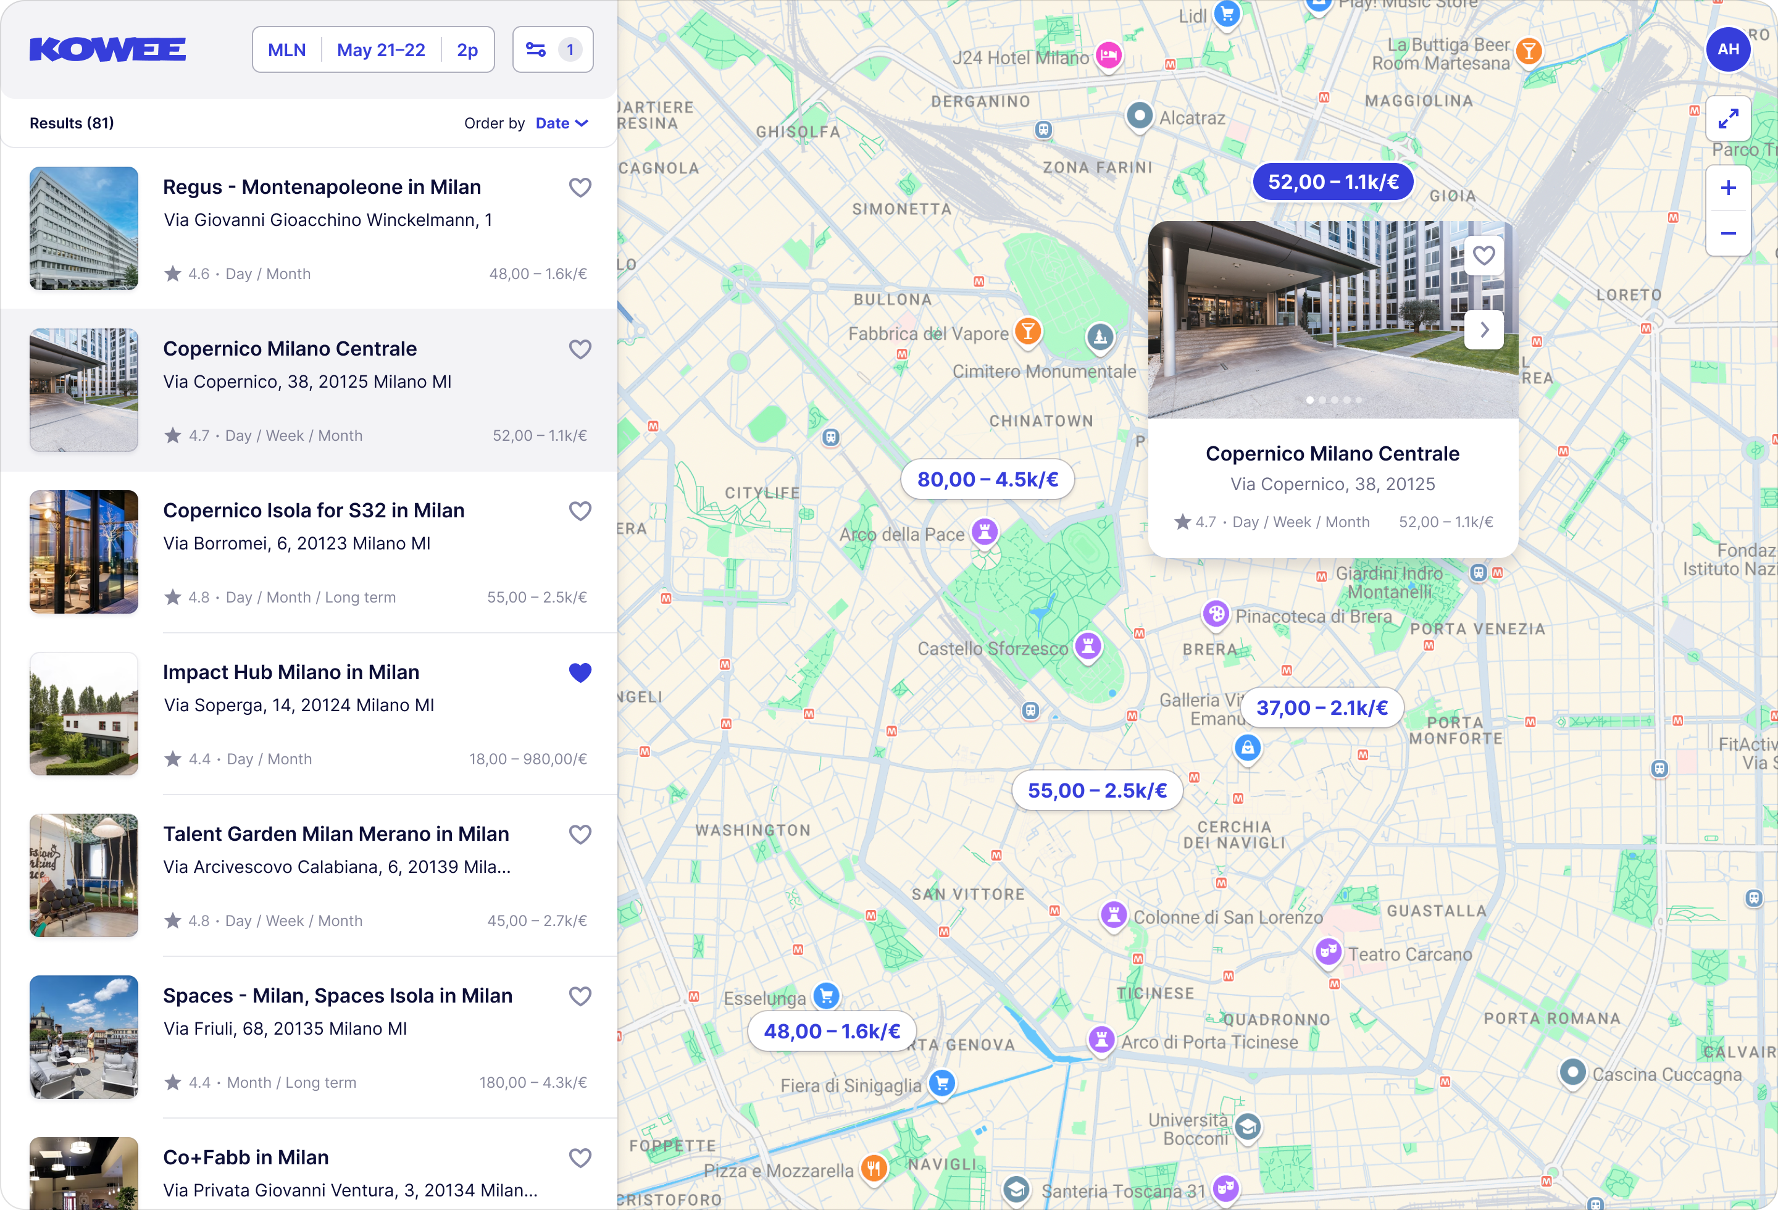Advance the map card photo carousel arrow
This screenshot has width=1778, height=1210.
(x=1484, y=329)
